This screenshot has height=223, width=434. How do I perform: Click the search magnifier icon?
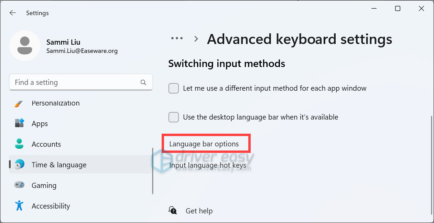143,82
